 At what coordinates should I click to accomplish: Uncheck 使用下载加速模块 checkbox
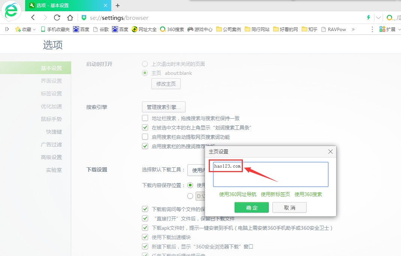click(145, 237)
